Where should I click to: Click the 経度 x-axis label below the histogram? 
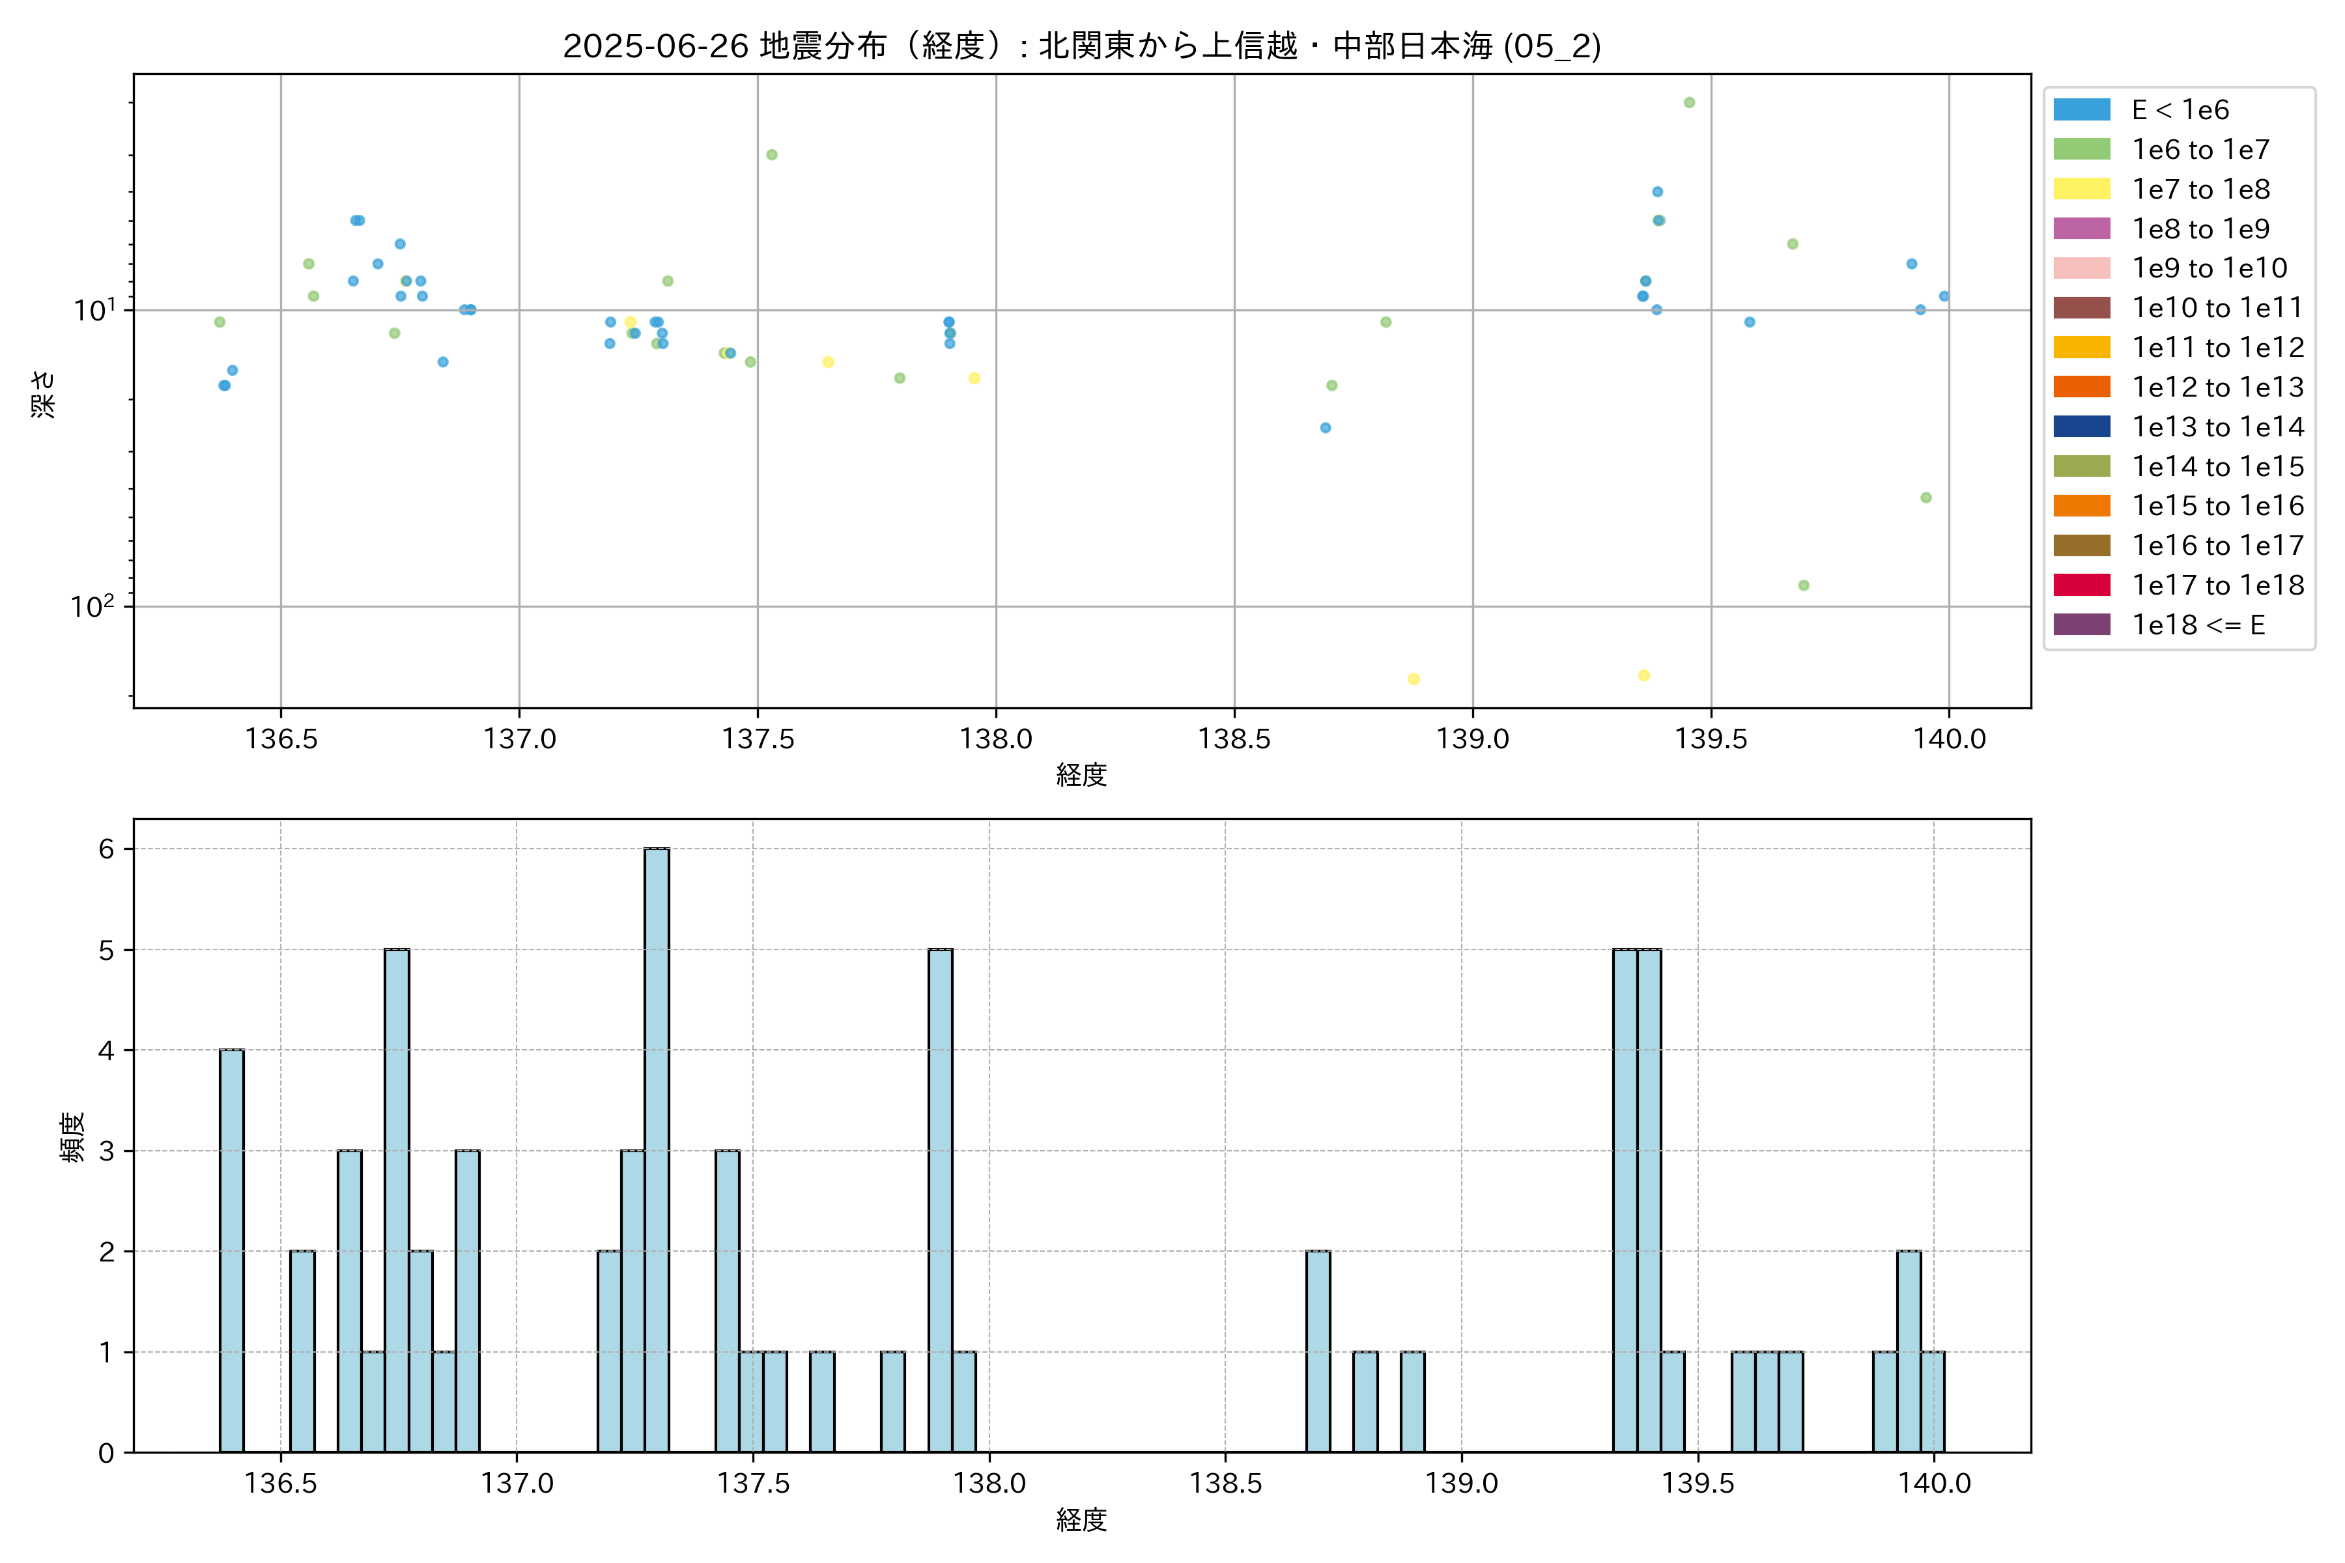(x=1081, y=1519)
